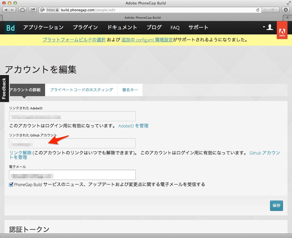Go forward with the Safari forward arrow

point(12,10)
